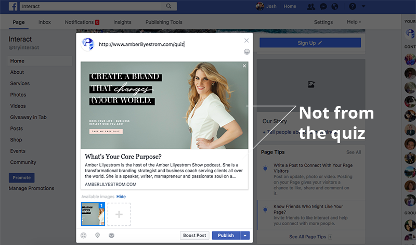Image resolution: width=416 pixels, height=245 pixels.
Task: Open the Publish options dropdown arrow
Action: click(245, 236)
